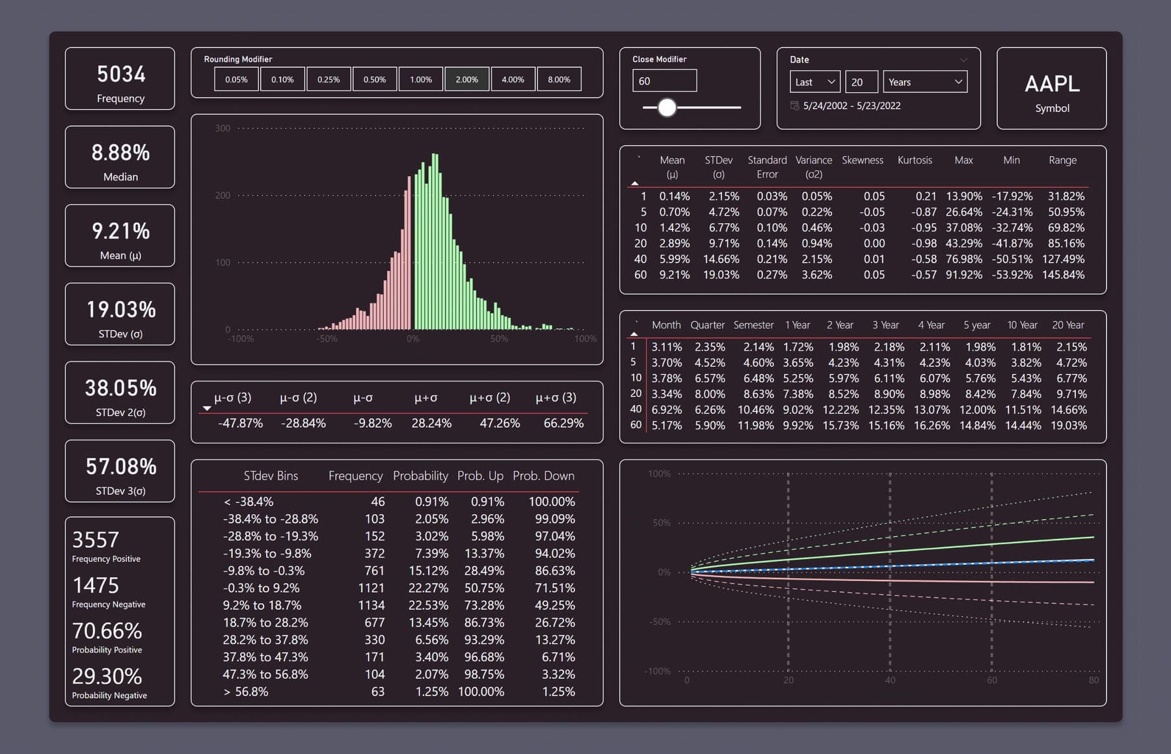Viewport: 1171px width, 754px height.
Task: Sort by the Mean (μ) column header
Action: pyautogui.click(x=673, y=167)
